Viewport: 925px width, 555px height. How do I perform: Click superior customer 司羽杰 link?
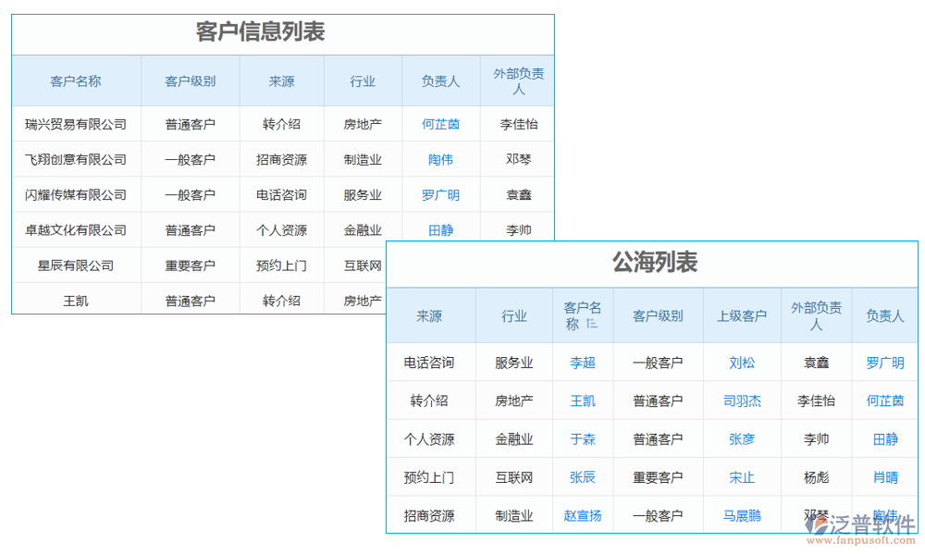pyautogui.click(x=743, y=401)
